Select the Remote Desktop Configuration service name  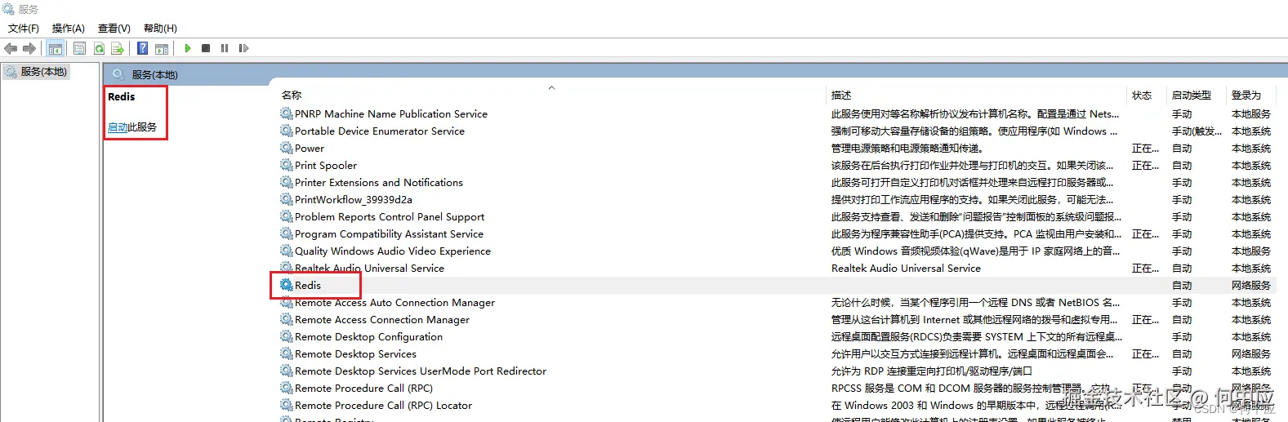coord(368,336)
